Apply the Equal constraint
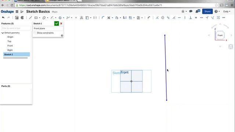Image resolution: width=235 pixels, height=132 pixels. 196,18
